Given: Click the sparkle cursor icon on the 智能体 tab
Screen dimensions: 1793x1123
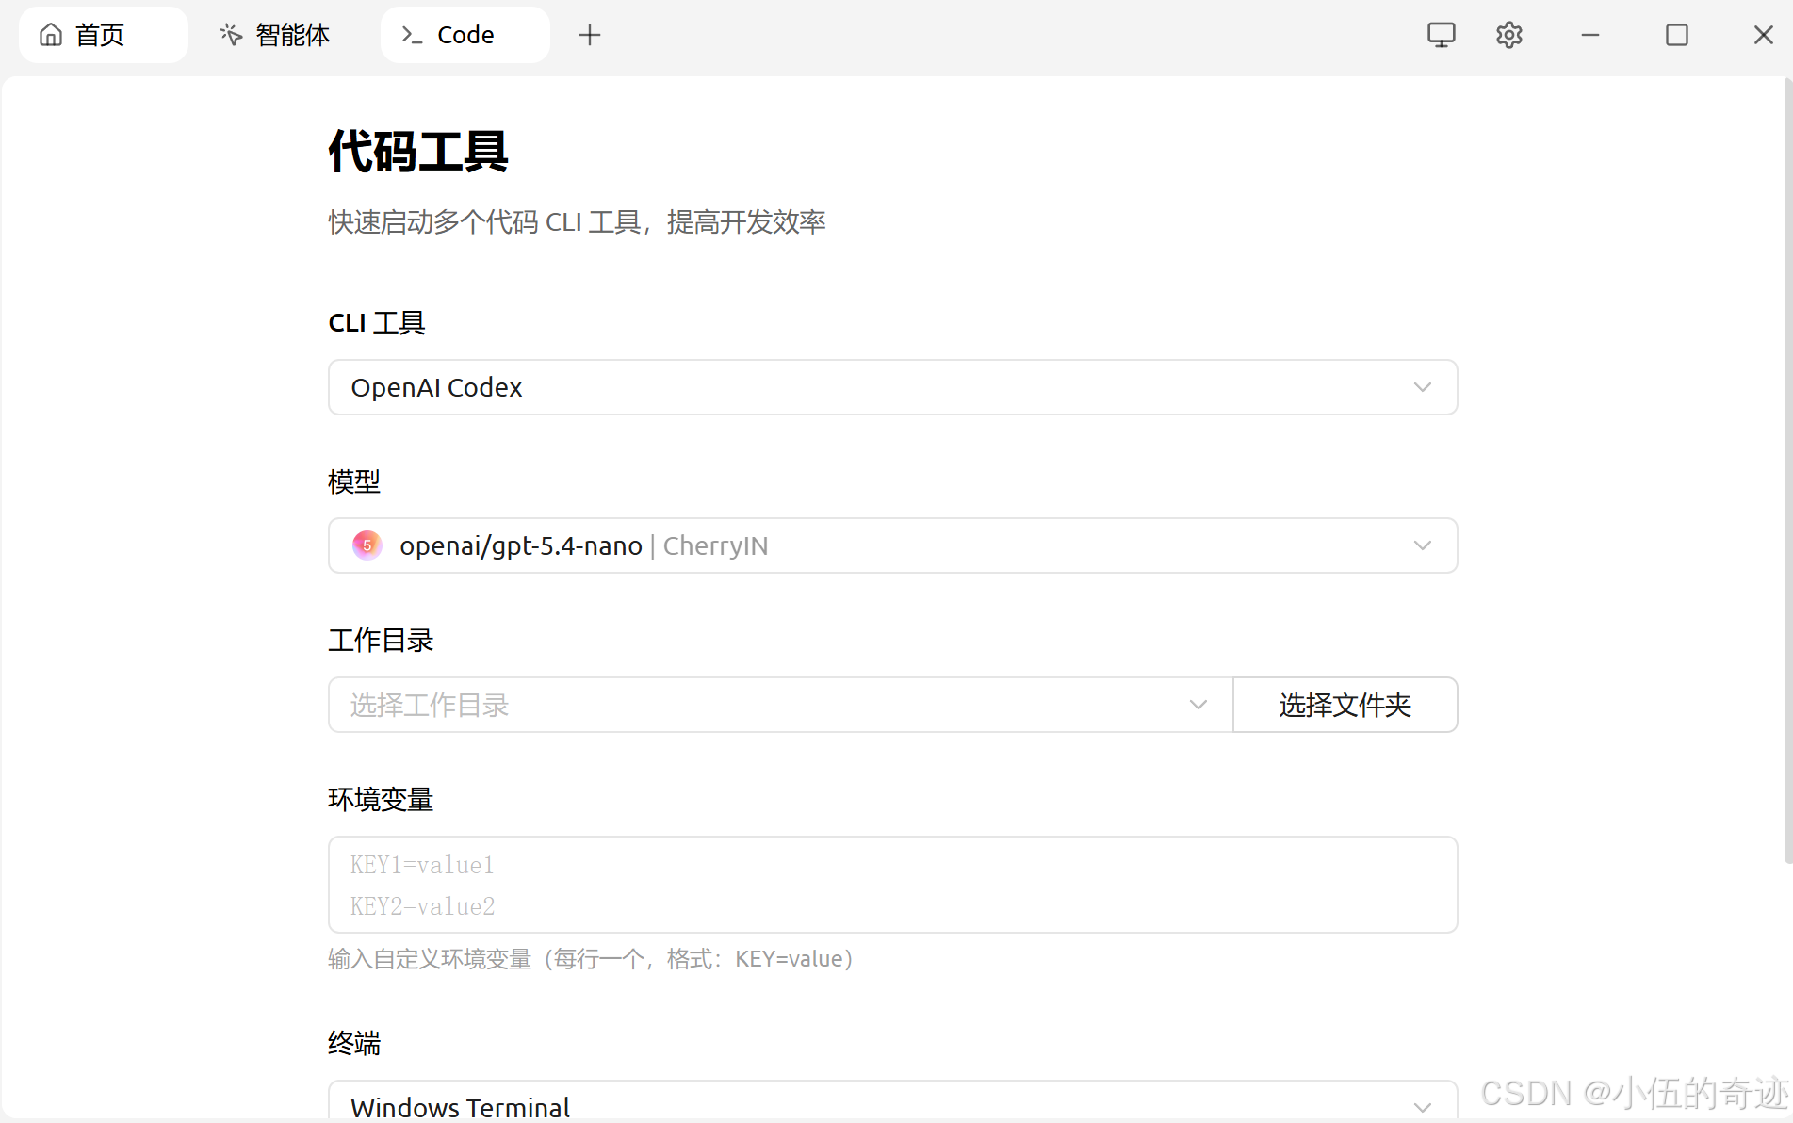Looking at the screenshot, I should tap(231, 35).
